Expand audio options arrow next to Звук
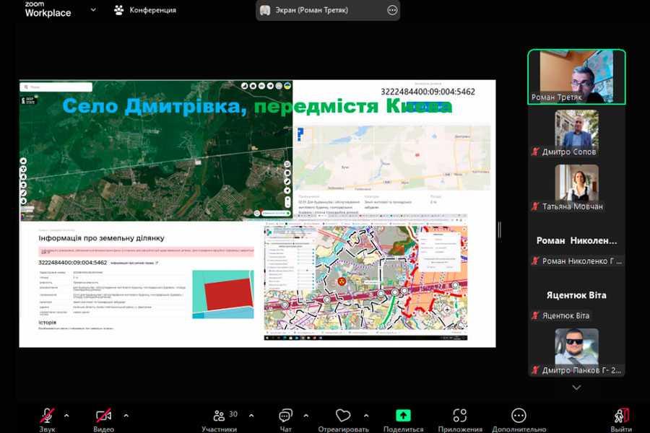The width and height of the screenshot is (650, 433). (x=66, y=416)
